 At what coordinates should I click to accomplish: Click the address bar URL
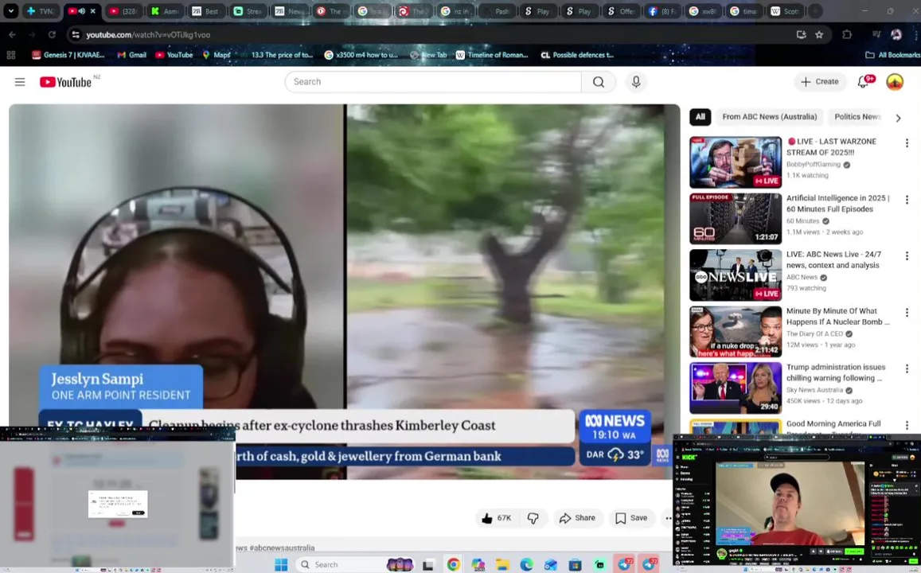click(x=149, y=35)
